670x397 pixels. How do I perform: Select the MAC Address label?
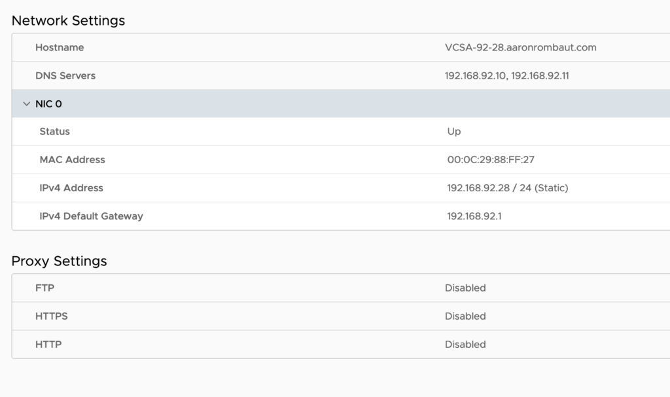click(72, 159)
